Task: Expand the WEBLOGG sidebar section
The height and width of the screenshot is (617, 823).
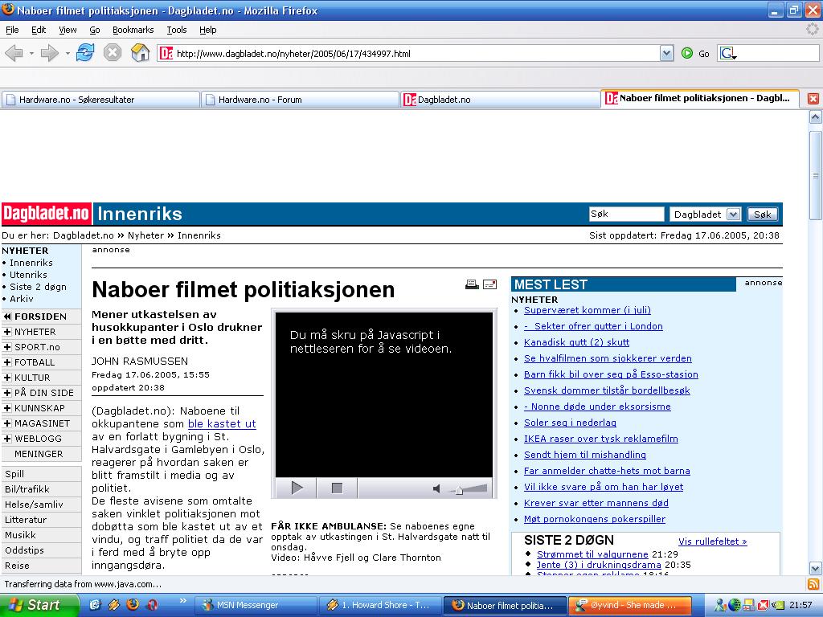Action: (x=7, y=438)
